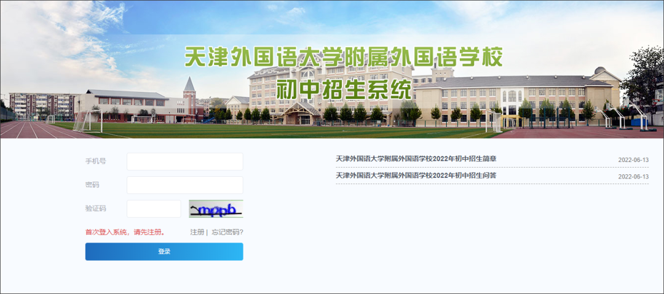Click the blue 登录 login button
This screenshot has height=294, width=664.
click(x=164, y=252)
